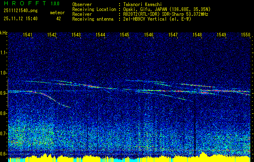This screenshot has height=162, width=254.
Task: Select the location Ogaki, Gifu, JAPAN text
Action: (x=167, y=9)
